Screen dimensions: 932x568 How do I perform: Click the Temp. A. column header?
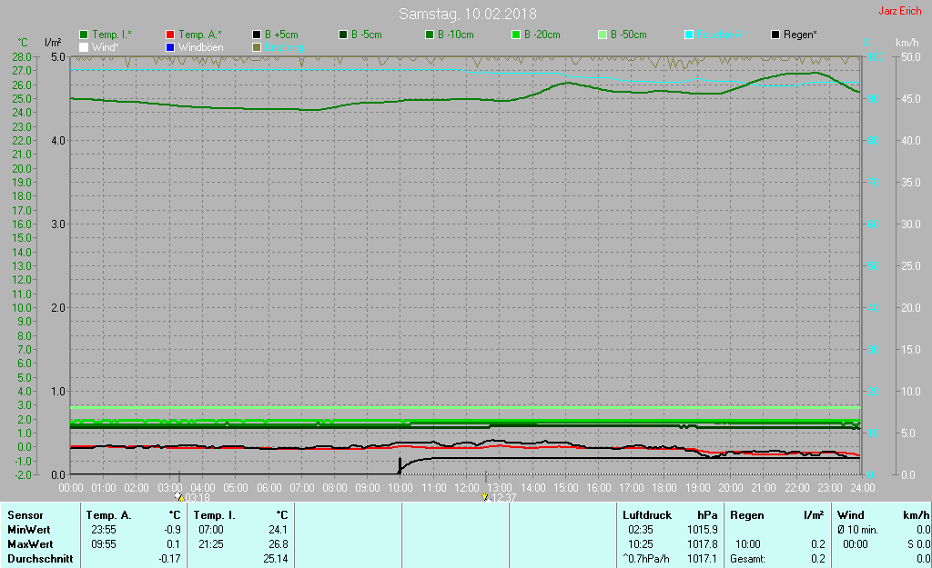click(x=108, y=515)
